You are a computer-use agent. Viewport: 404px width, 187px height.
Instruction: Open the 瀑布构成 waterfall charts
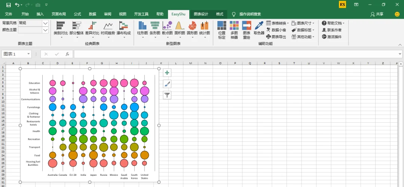coord(124,30)
